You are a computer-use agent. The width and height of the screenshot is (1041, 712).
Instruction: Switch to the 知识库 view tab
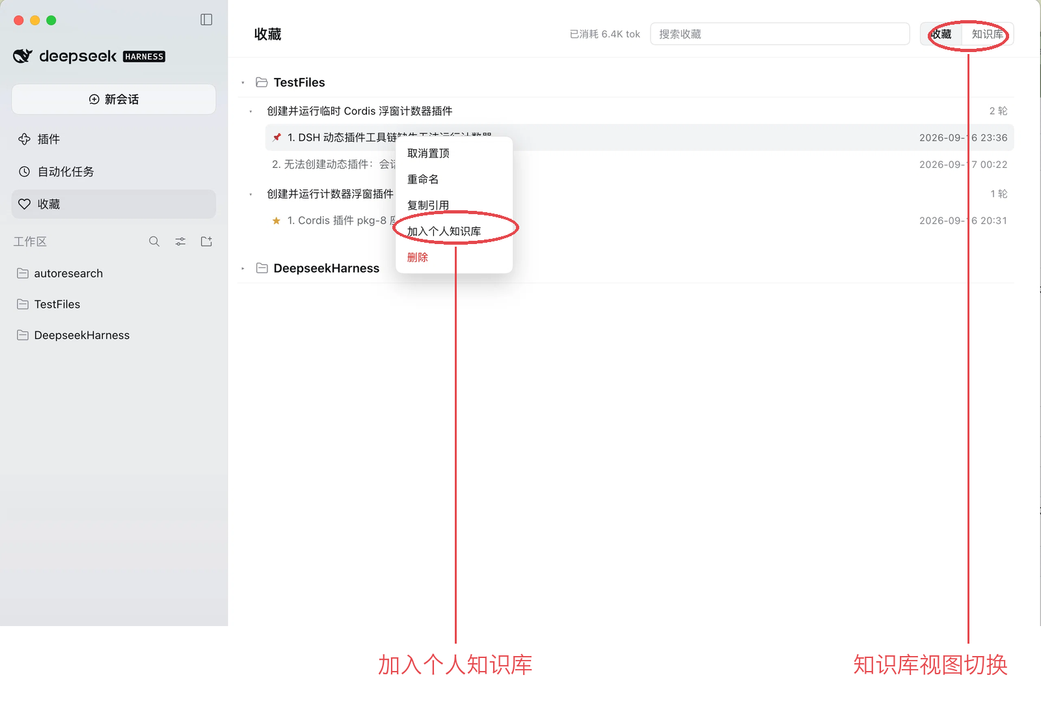(987, 34)
